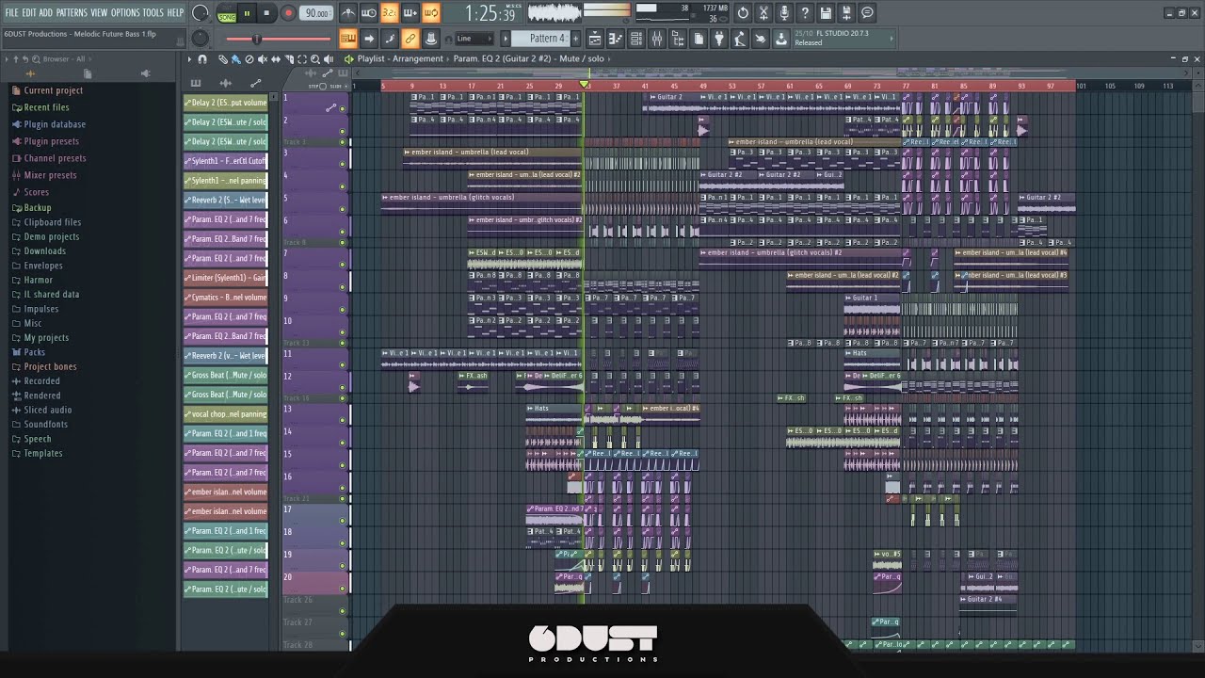This screenshot has width=1205, height=678.
Task: Select the Paint brush tool in Playlist
Action: tap(236, 58)
